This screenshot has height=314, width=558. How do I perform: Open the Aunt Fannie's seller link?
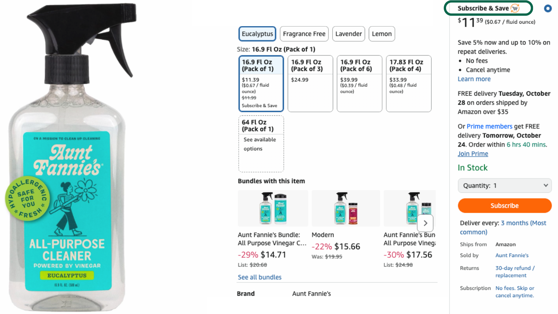pyautogui.click(x=512, y=255)
